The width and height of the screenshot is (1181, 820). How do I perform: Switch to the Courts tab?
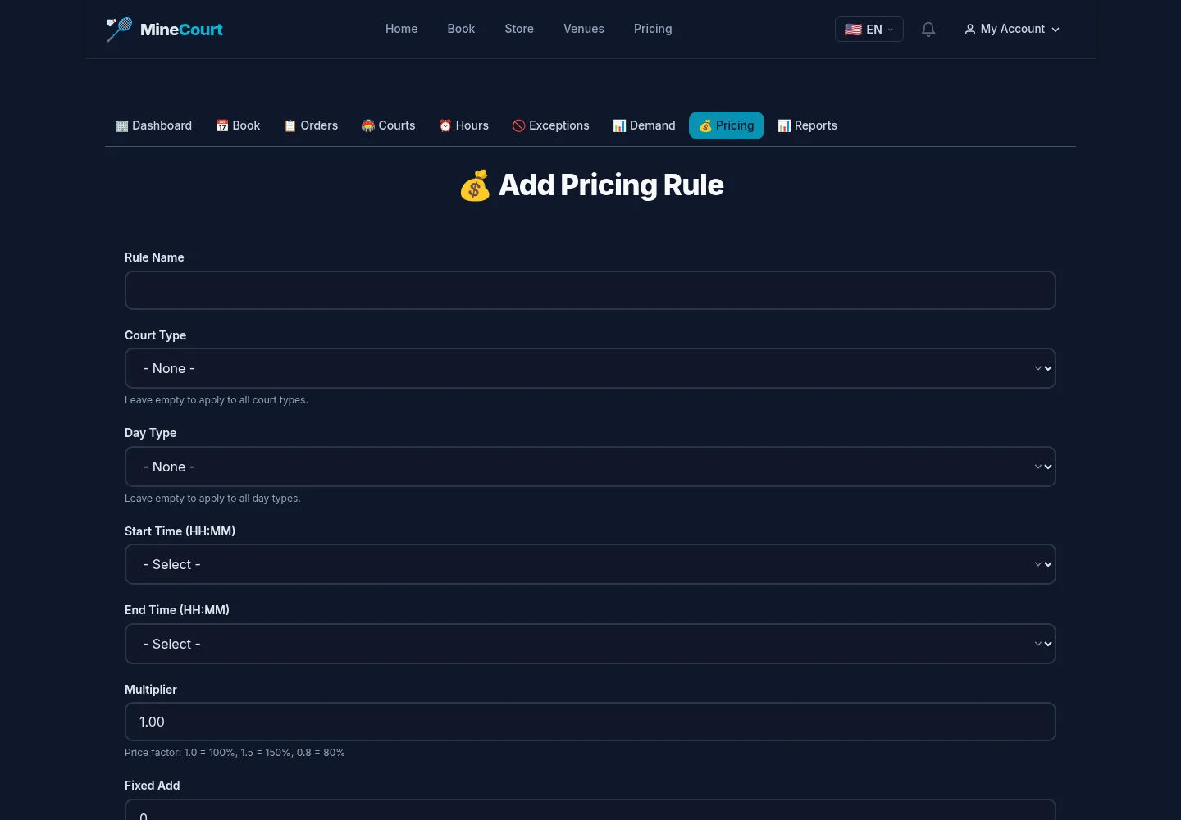389,125
